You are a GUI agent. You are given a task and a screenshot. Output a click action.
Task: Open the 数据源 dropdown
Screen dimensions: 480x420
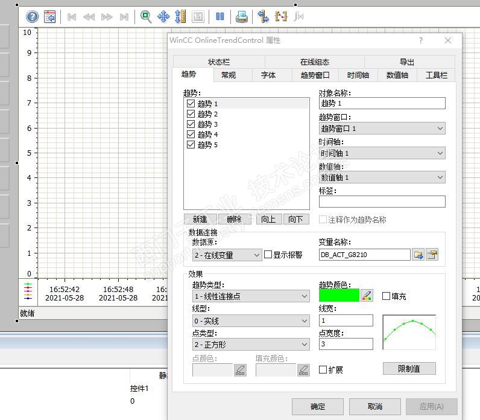click(227, 255)
